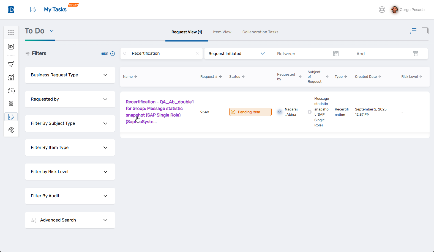Viewport: 434px width, 252px height.
Task: Hide the Filters panel
Action: 108,54
